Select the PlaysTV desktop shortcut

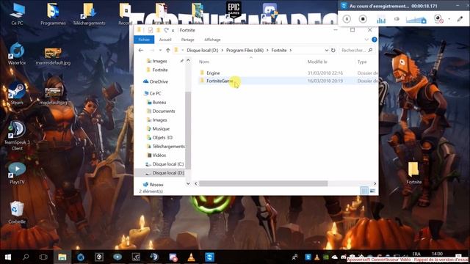pyautogui.click(x=17, y=173)
